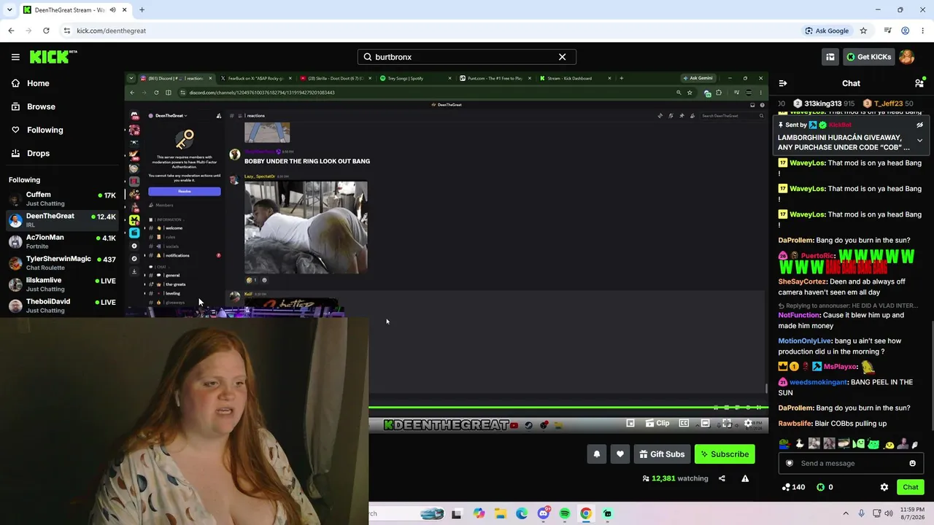934x525 pixels.
Task: Open player settings gear
Action: point(748,424)
